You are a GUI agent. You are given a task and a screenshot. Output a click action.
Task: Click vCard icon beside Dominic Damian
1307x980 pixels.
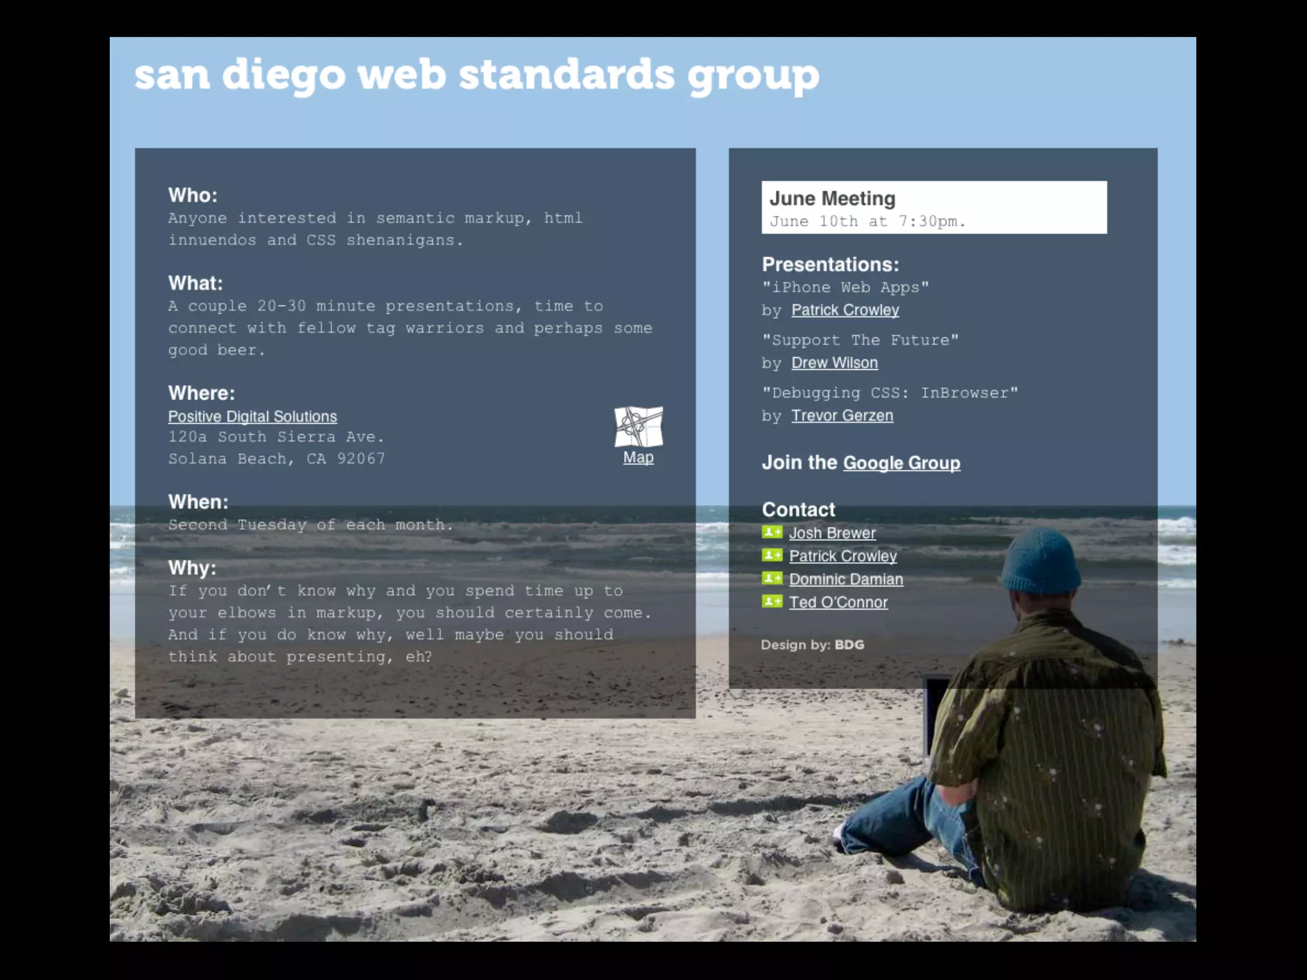point(772,578)
